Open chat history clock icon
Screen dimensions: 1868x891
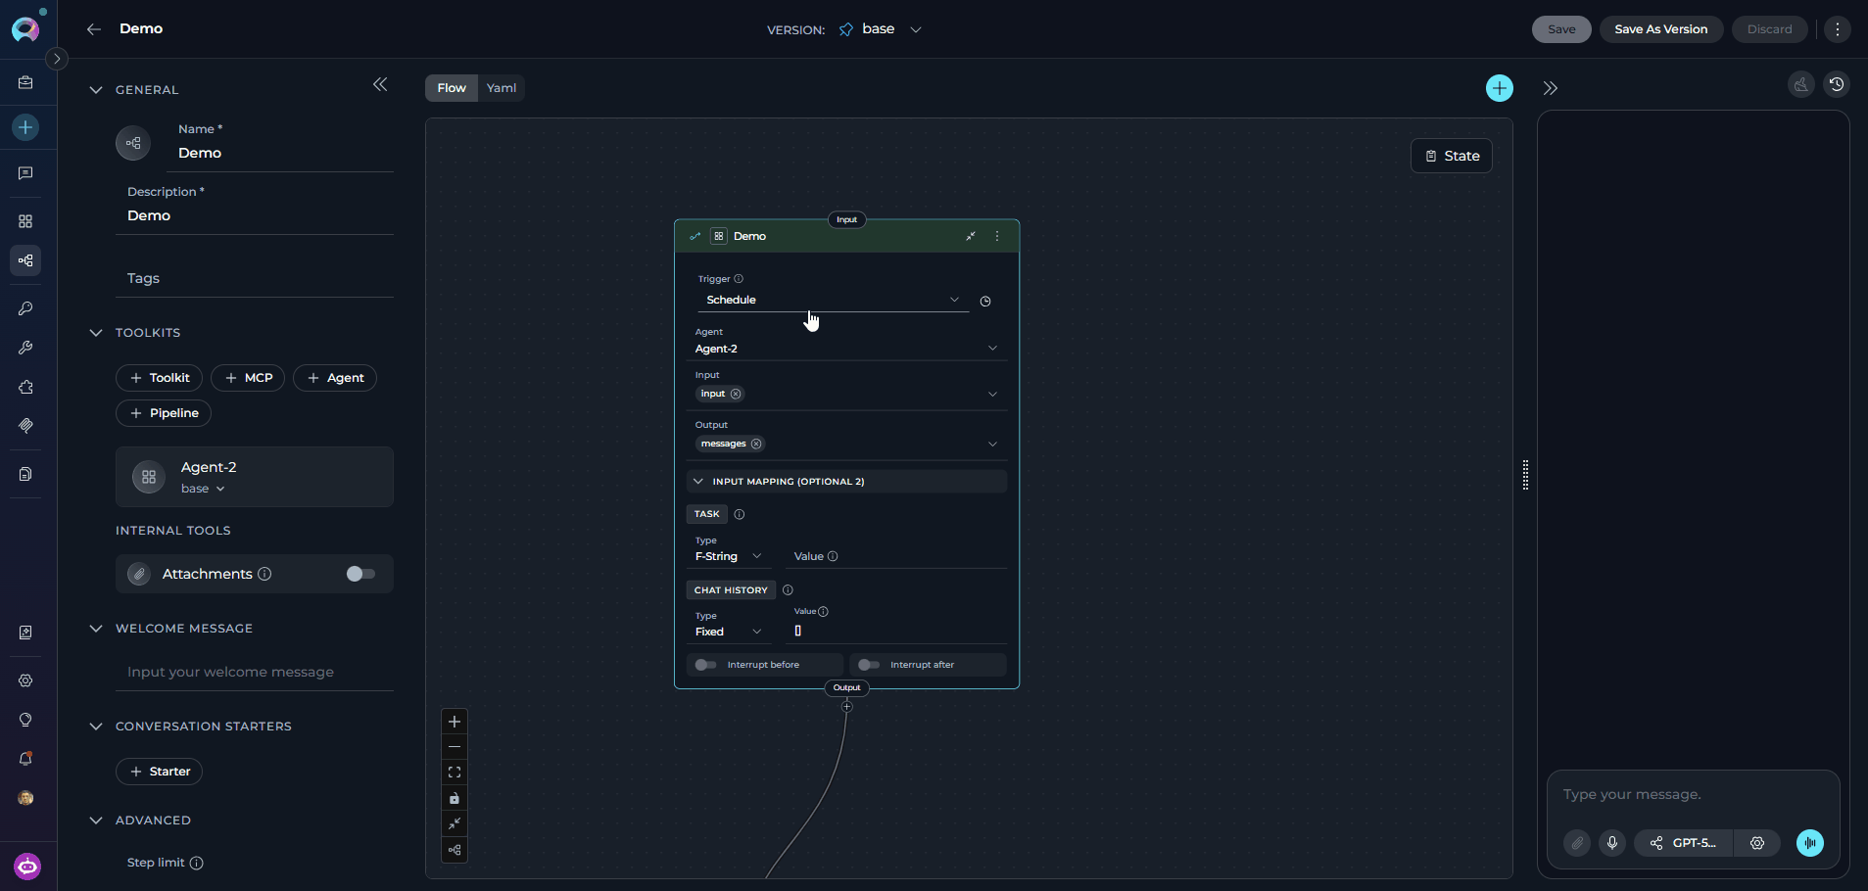[1837, 85]
